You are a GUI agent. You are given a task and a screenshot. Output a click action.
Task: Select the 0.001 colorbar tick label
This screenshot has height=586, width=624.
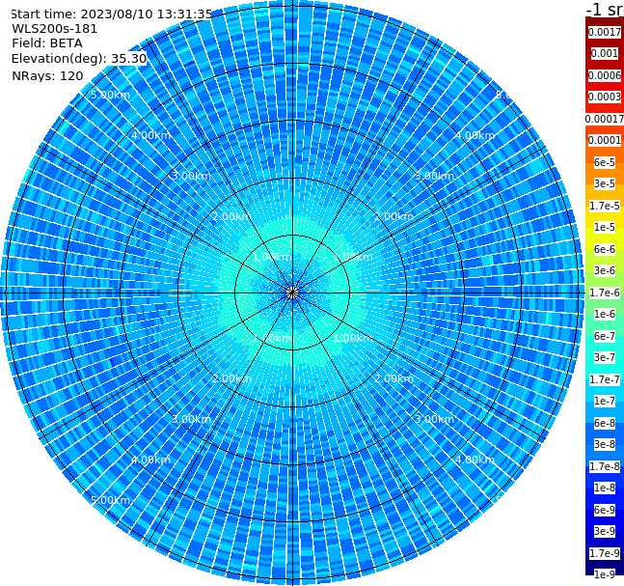(x=605, y=53)
